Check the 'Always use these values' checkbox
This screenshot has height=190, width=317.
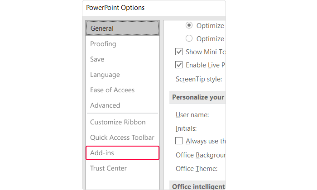[179, 141]
